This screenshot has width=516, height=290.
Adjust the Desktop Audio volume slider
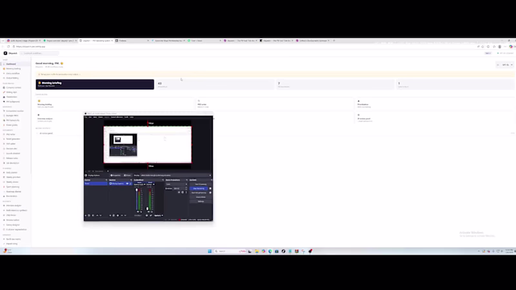pyautogui.click(x=137, y=199)
